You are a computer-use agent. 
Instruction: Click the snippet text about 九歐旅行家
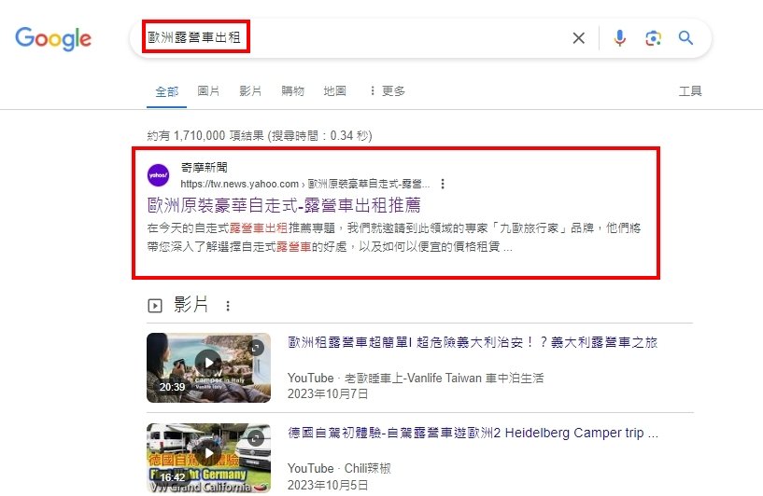(x=394, y=238)
